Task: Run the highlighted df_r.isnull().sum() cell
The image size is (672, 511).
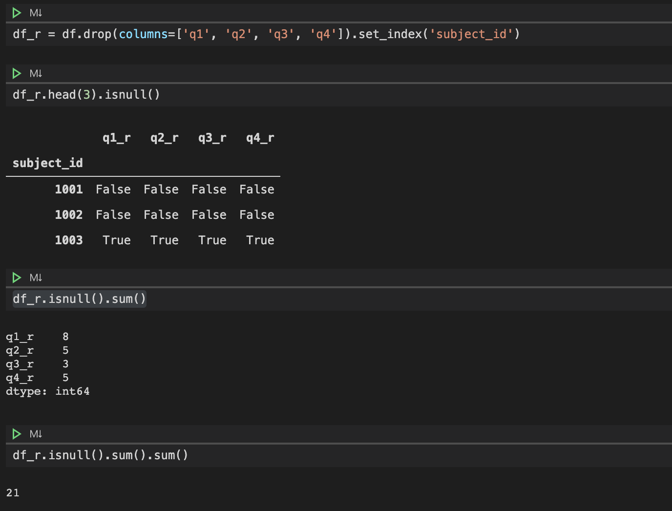Action: pyautogui.click(x=16, y=277)
